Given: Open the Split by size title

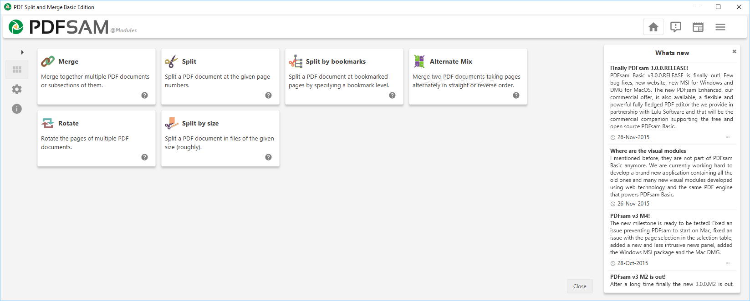Looking at the screenshot, I should [200, 123].
